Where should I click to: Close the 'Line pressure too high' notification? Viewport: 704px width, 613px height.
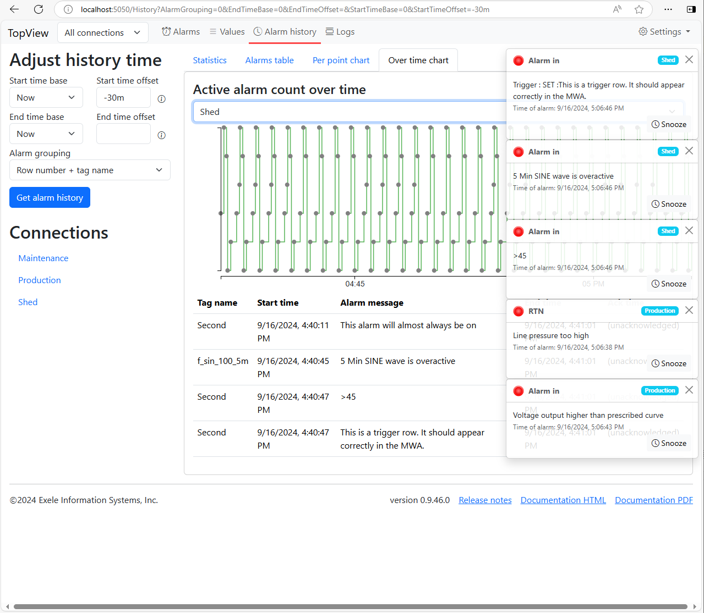689,310
